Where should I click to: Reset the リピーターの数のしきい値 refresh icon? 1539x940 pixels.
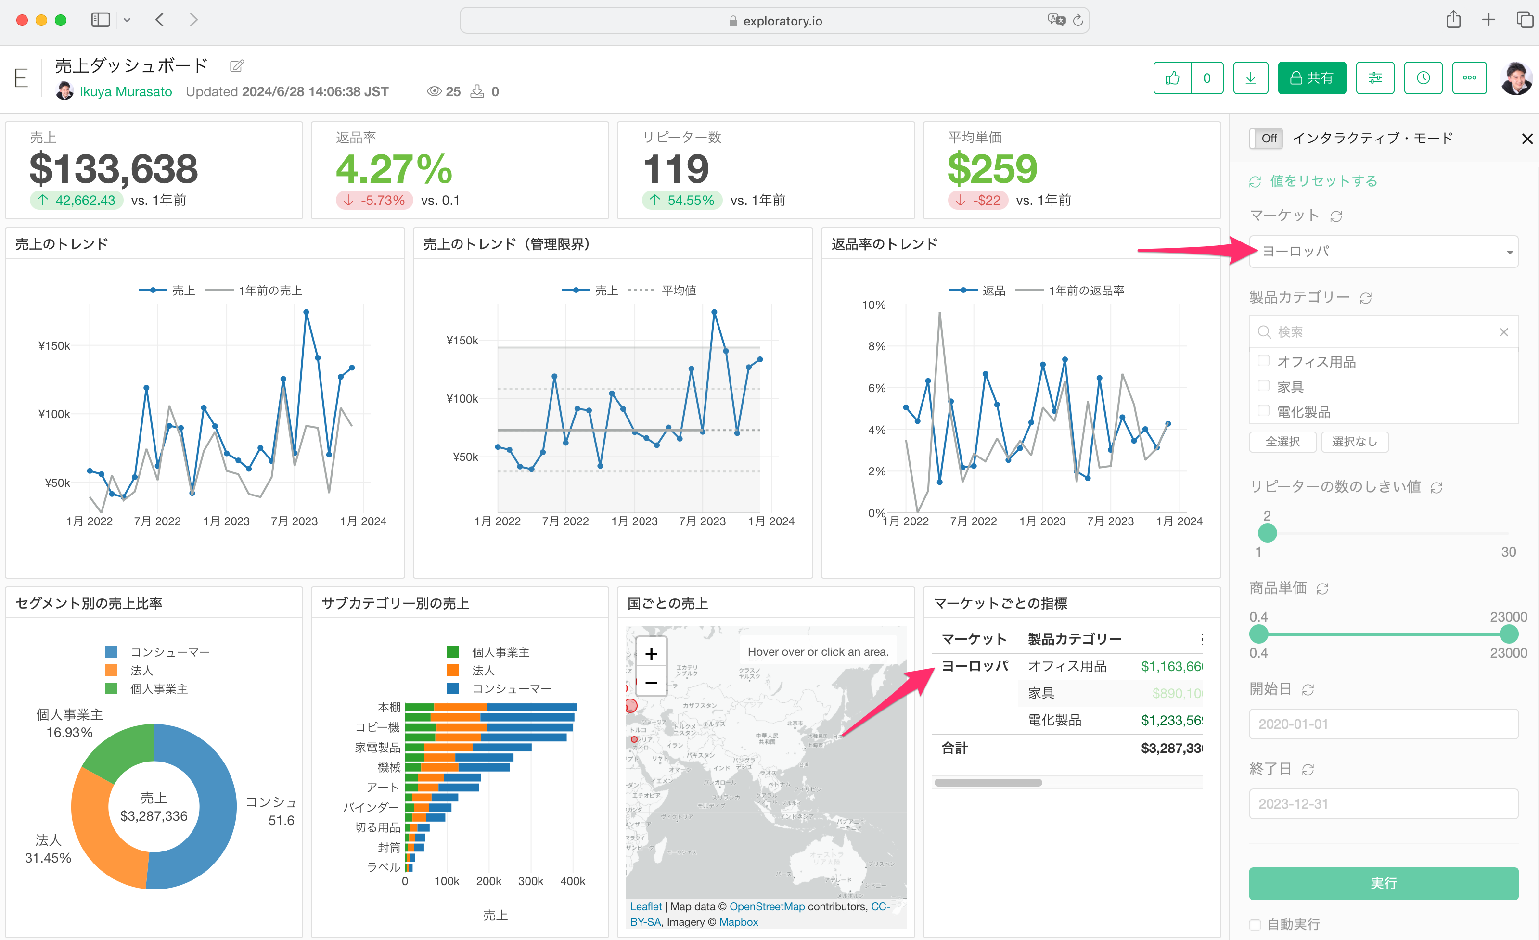click(1436, 487)
